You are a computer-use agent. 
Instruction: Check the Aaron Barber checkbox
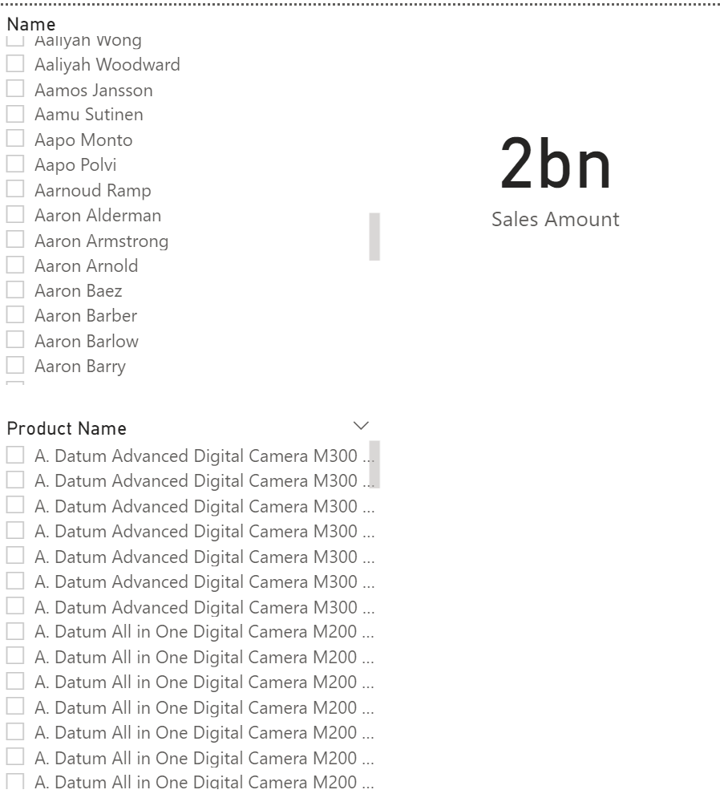pos(15,315)
